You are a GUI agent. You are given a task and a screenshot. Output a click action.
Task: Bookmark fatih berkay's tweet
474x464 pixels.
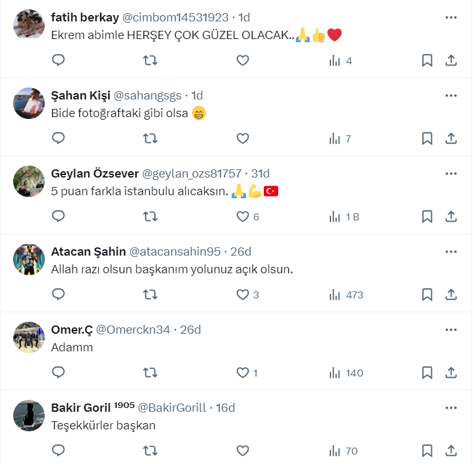click(x=427, y=60)
